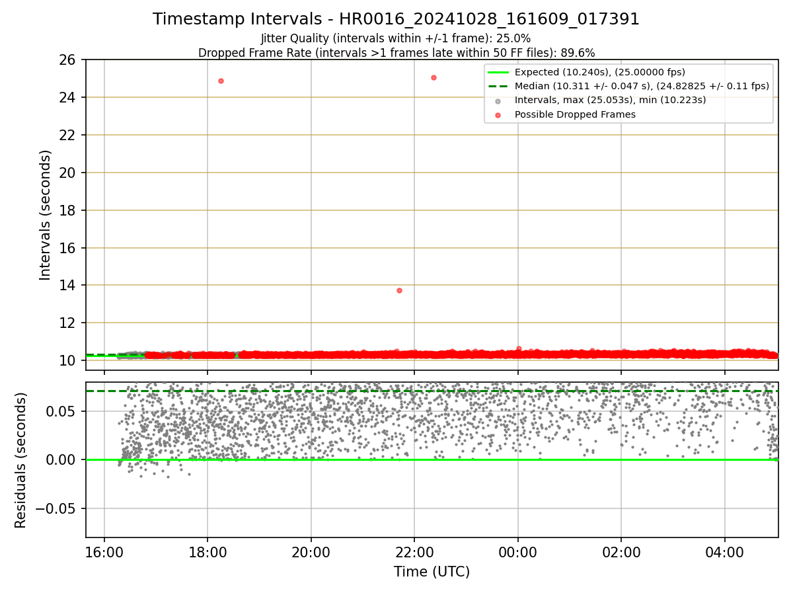Click the 'Dropped Frame Rate' subtitle line
This screenshot has height=595, width=793.
pyautogui.click(x=396, y=52)
